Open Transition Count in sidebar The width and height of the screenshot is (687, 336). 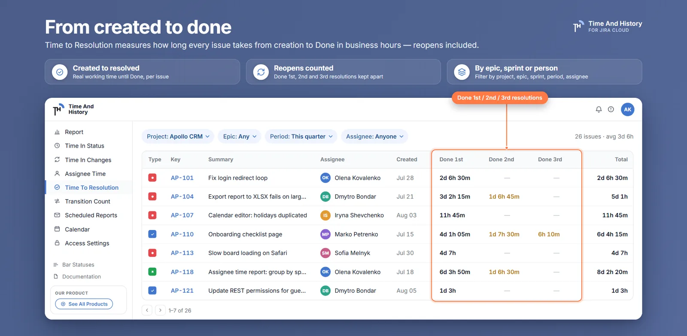tap(88, 201)
